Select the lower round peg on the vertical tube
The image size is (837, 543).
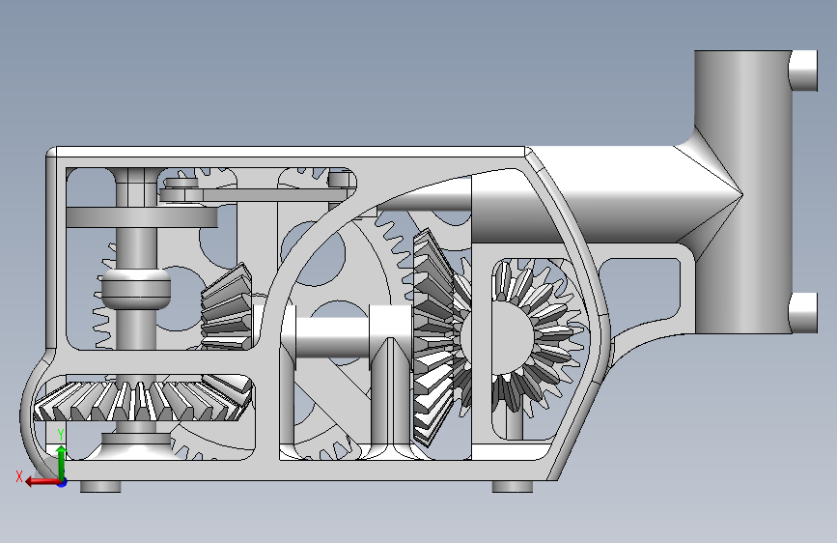(803, 313)
